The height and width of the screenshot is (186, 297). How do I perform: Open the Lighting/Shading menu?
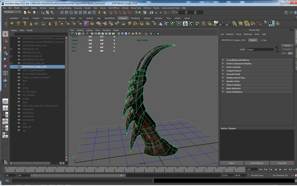[64, 8]
